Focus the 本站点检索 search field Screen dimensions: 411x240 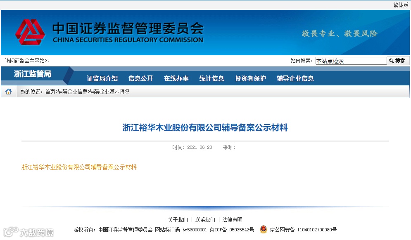pyautogui.click(x=351, y=61)
